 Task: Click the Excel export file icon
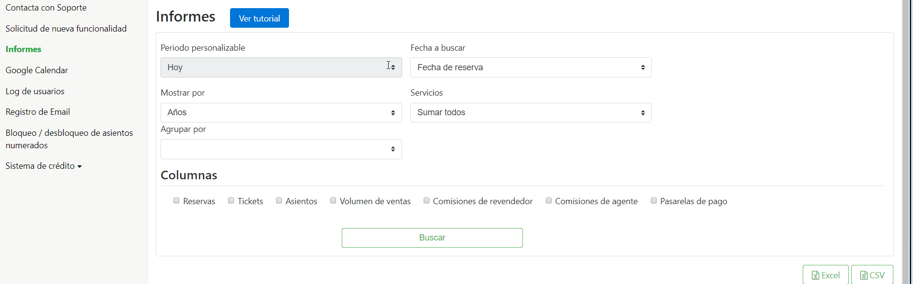(815, 275)
